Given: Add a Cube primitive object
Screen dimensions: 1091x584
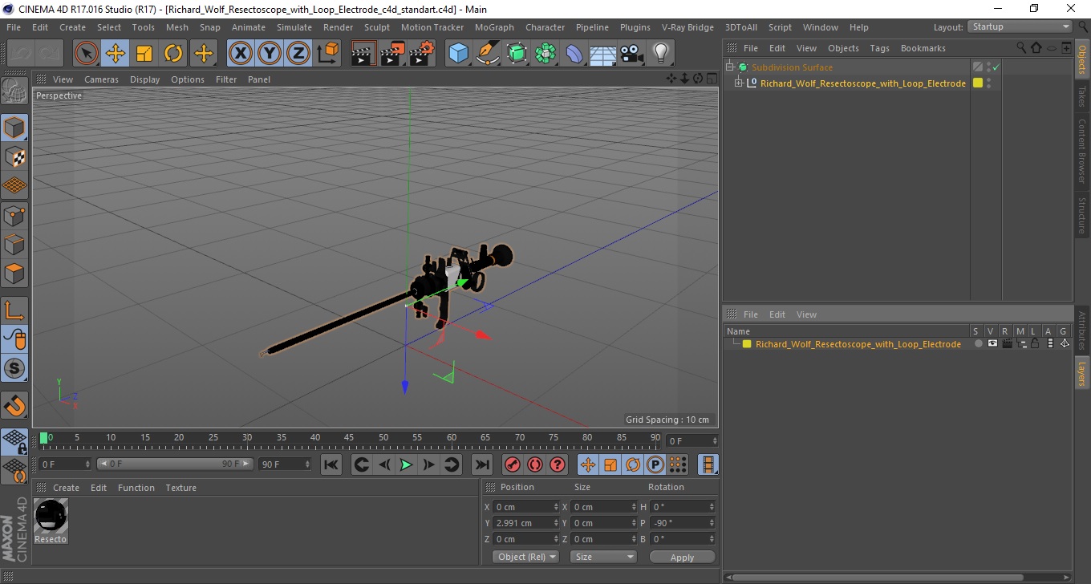Looking at the screenshot, I should point(459,54).
